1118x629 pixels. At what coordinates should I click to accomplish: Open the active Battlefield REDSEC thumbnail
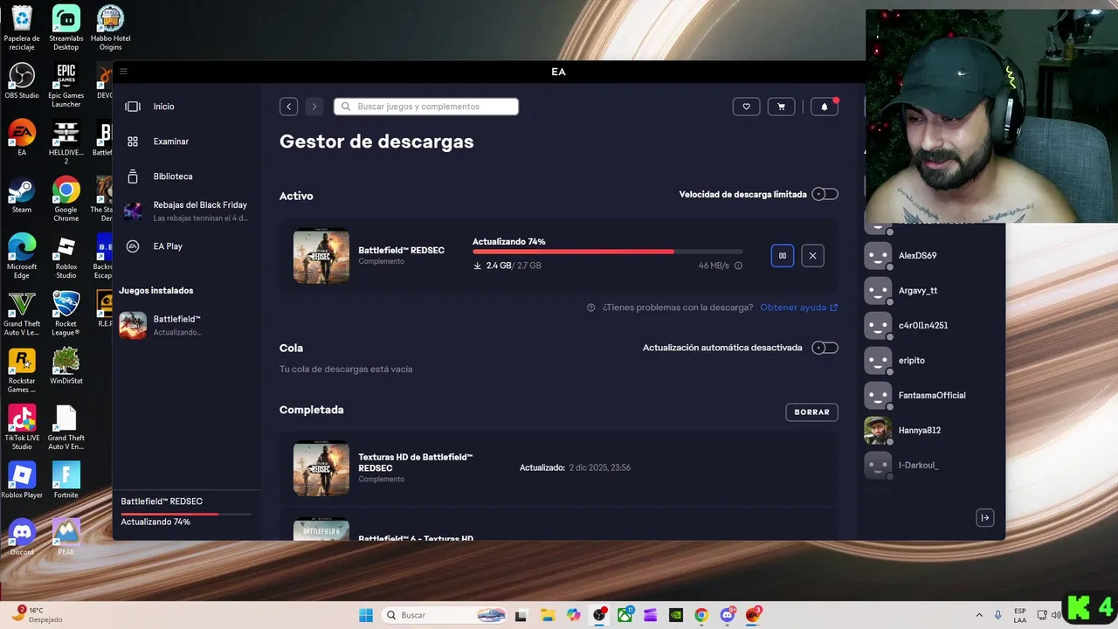tap(321, 256)
